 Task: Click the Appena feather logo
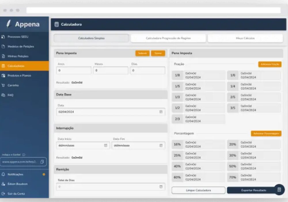click(x=9, y=24)
